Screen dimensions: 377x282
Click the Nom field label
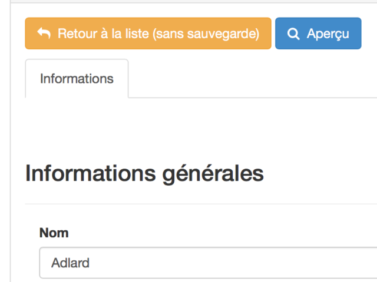click(x=54, y=233)
